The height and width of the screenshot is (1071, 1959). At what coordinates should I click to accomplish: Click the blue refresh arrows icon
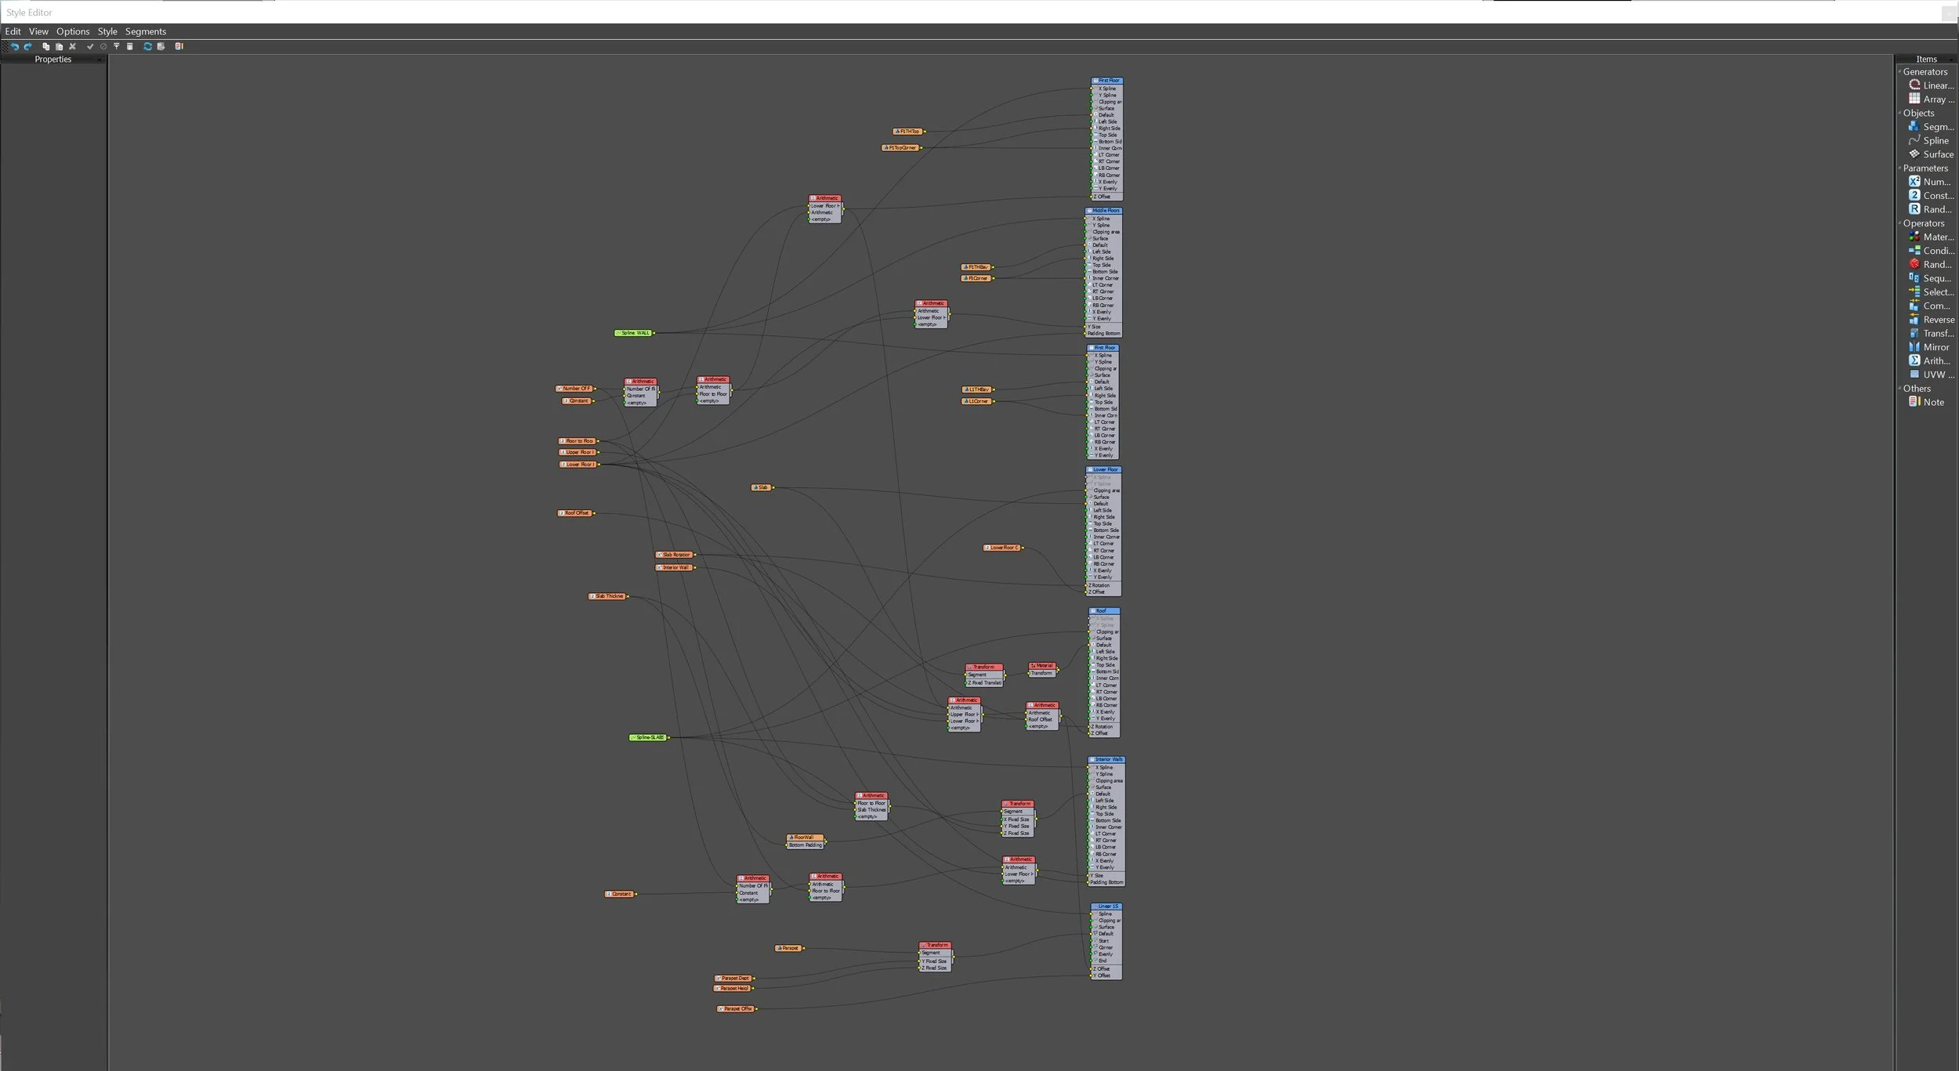point(147,47)
